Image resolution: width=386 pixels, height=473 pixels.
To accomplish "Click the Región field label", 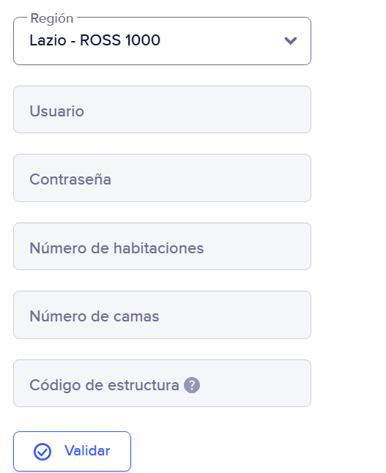I will point(52,19).
